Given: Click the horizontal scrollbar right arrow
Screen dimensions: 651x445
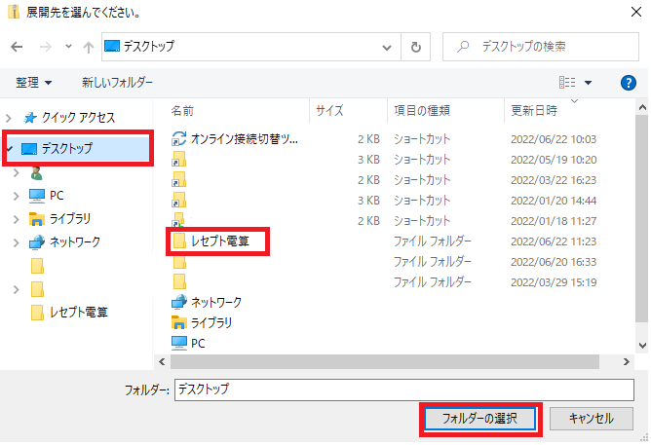Looking at the screenshot, I should click(x=627, y=362).
